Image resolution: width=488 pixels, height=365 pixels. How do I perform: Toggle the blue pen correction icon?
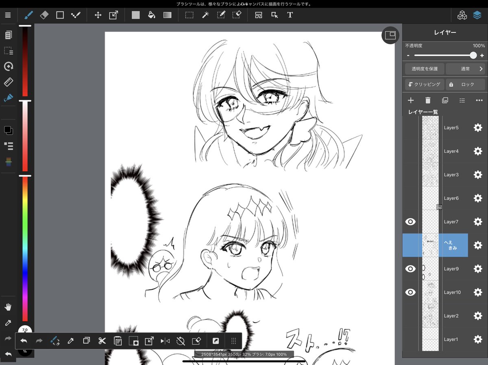point(8,98)
